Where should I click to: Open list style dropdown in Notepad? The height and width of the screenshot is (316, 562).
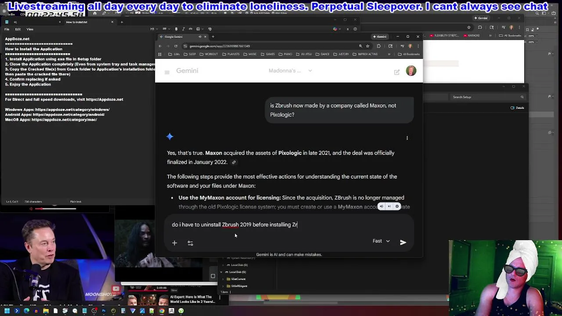(x=166, y=29)
